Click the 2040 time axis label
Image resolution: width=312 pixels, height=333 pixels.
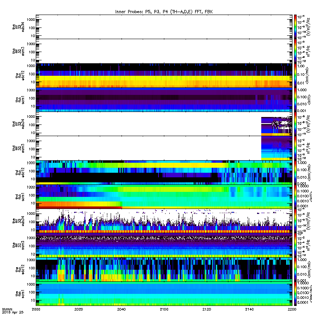(121, 309)
